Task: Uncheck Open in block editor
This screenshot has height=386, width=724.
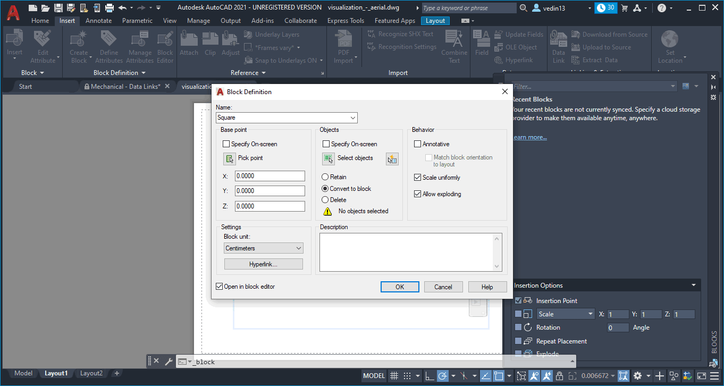Action: pos(219,287)
